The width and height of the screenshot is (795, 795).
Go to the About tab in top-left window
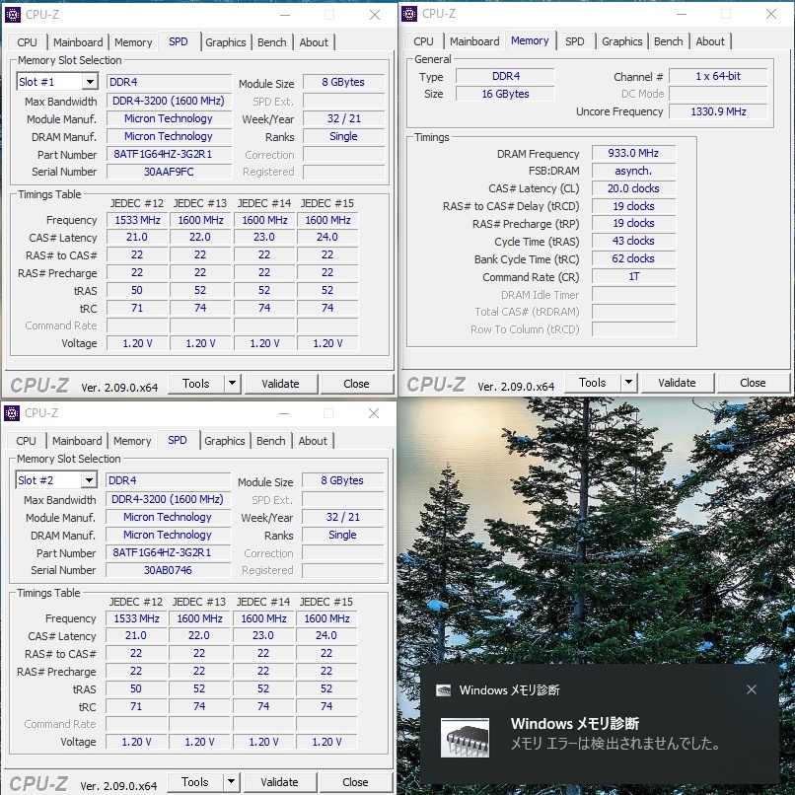pyautogui.click(x=314, y=42)
